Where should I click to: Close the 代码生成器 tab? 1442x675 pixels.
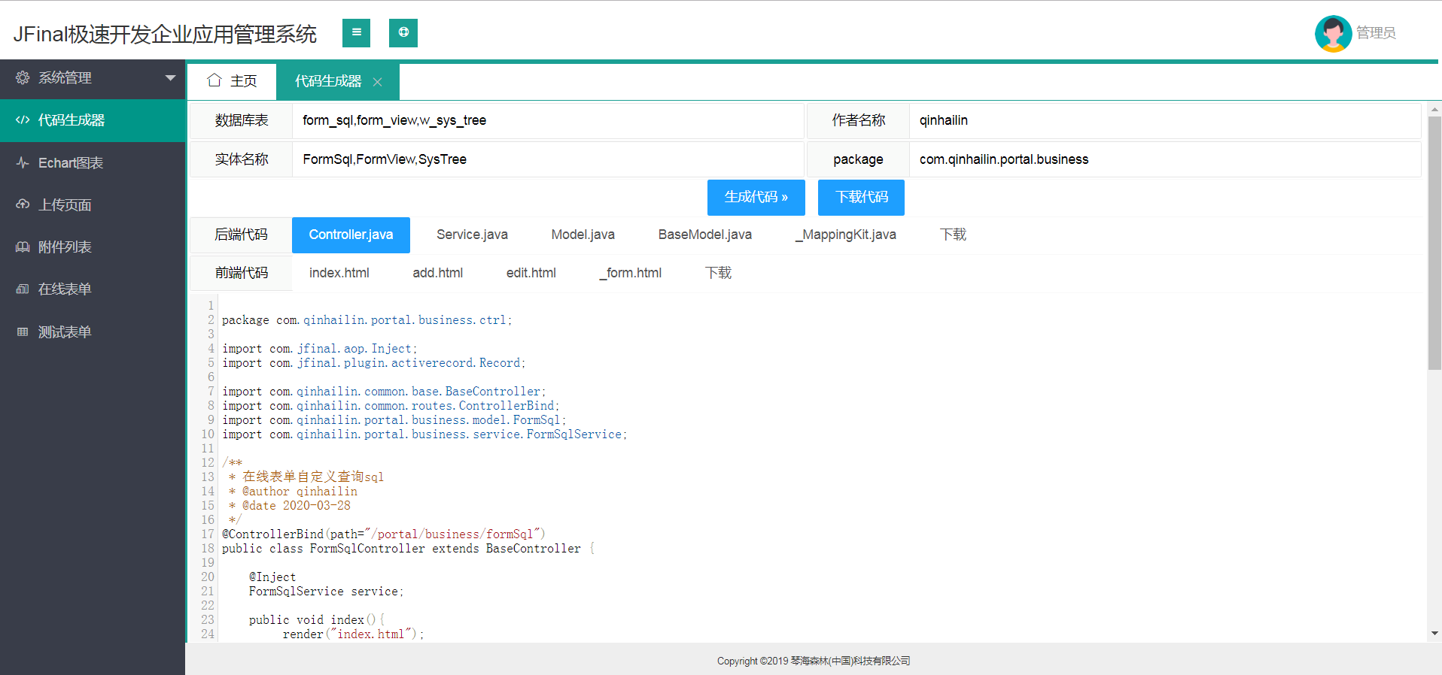coord(378,82)
